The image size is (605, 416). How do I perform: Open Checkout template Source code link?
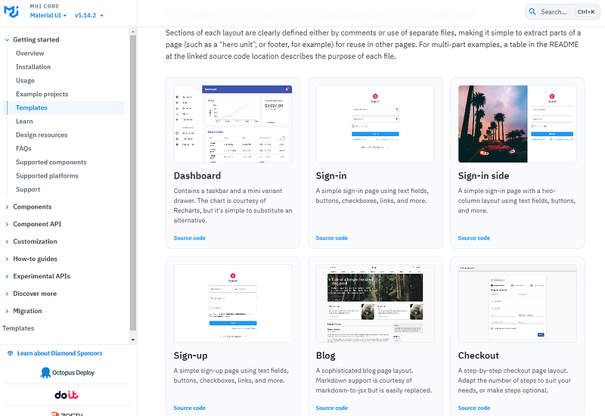point(474,408)
